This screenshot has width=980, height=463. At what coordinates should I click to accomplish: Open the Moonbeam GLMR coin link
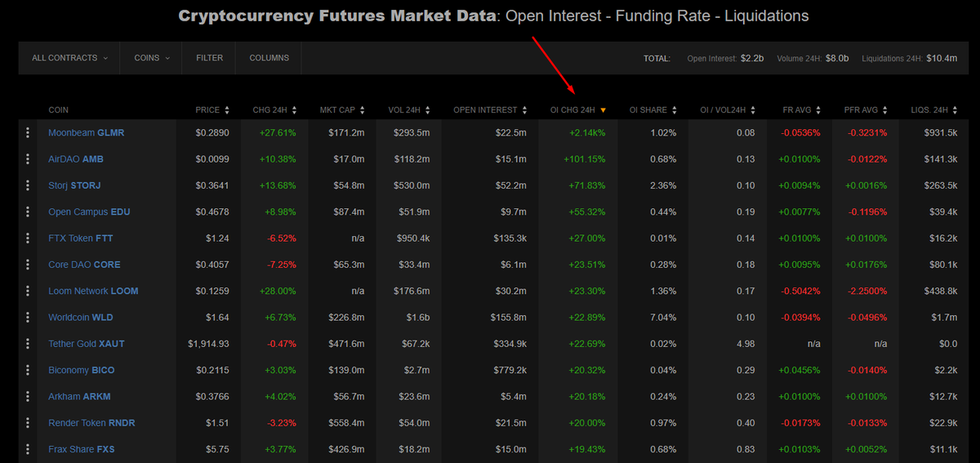coord(87,132)
